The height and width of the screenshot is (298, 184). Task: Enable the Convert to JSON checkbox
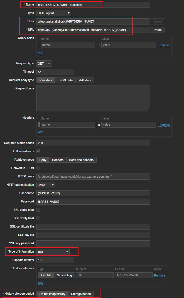[x=38, y=168]
